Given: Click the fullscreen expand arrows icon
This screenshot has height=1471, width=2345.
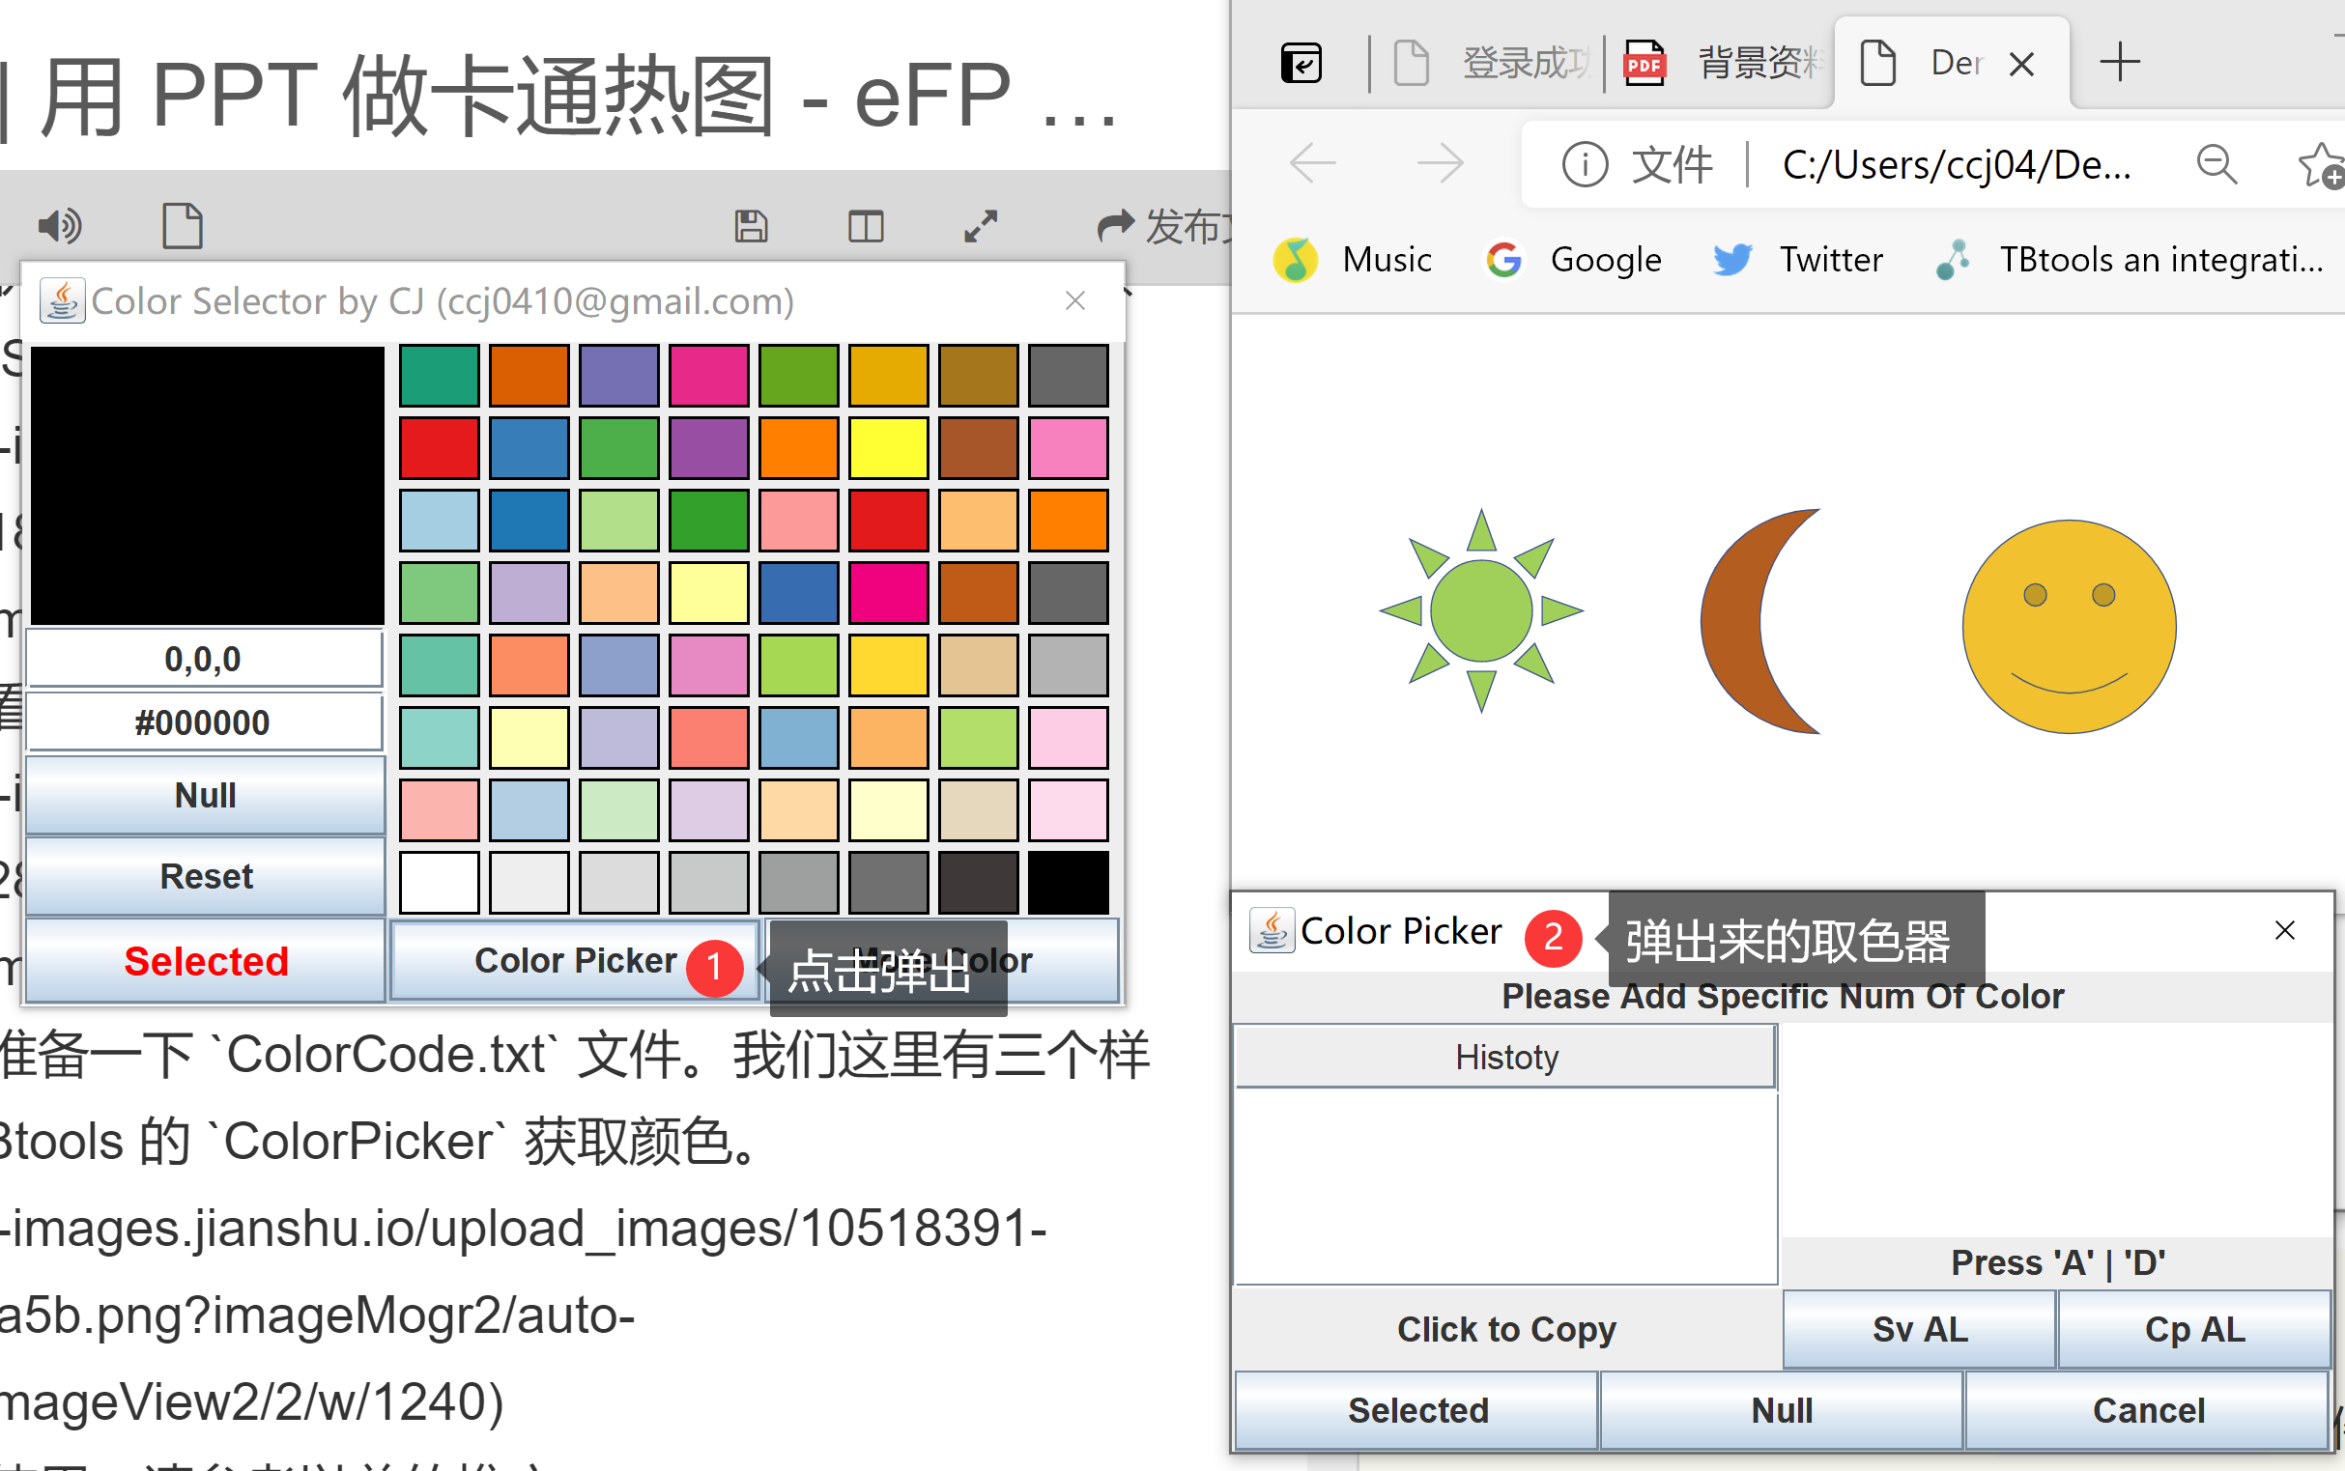Looking at the screenshot, I should click(981, 226).
